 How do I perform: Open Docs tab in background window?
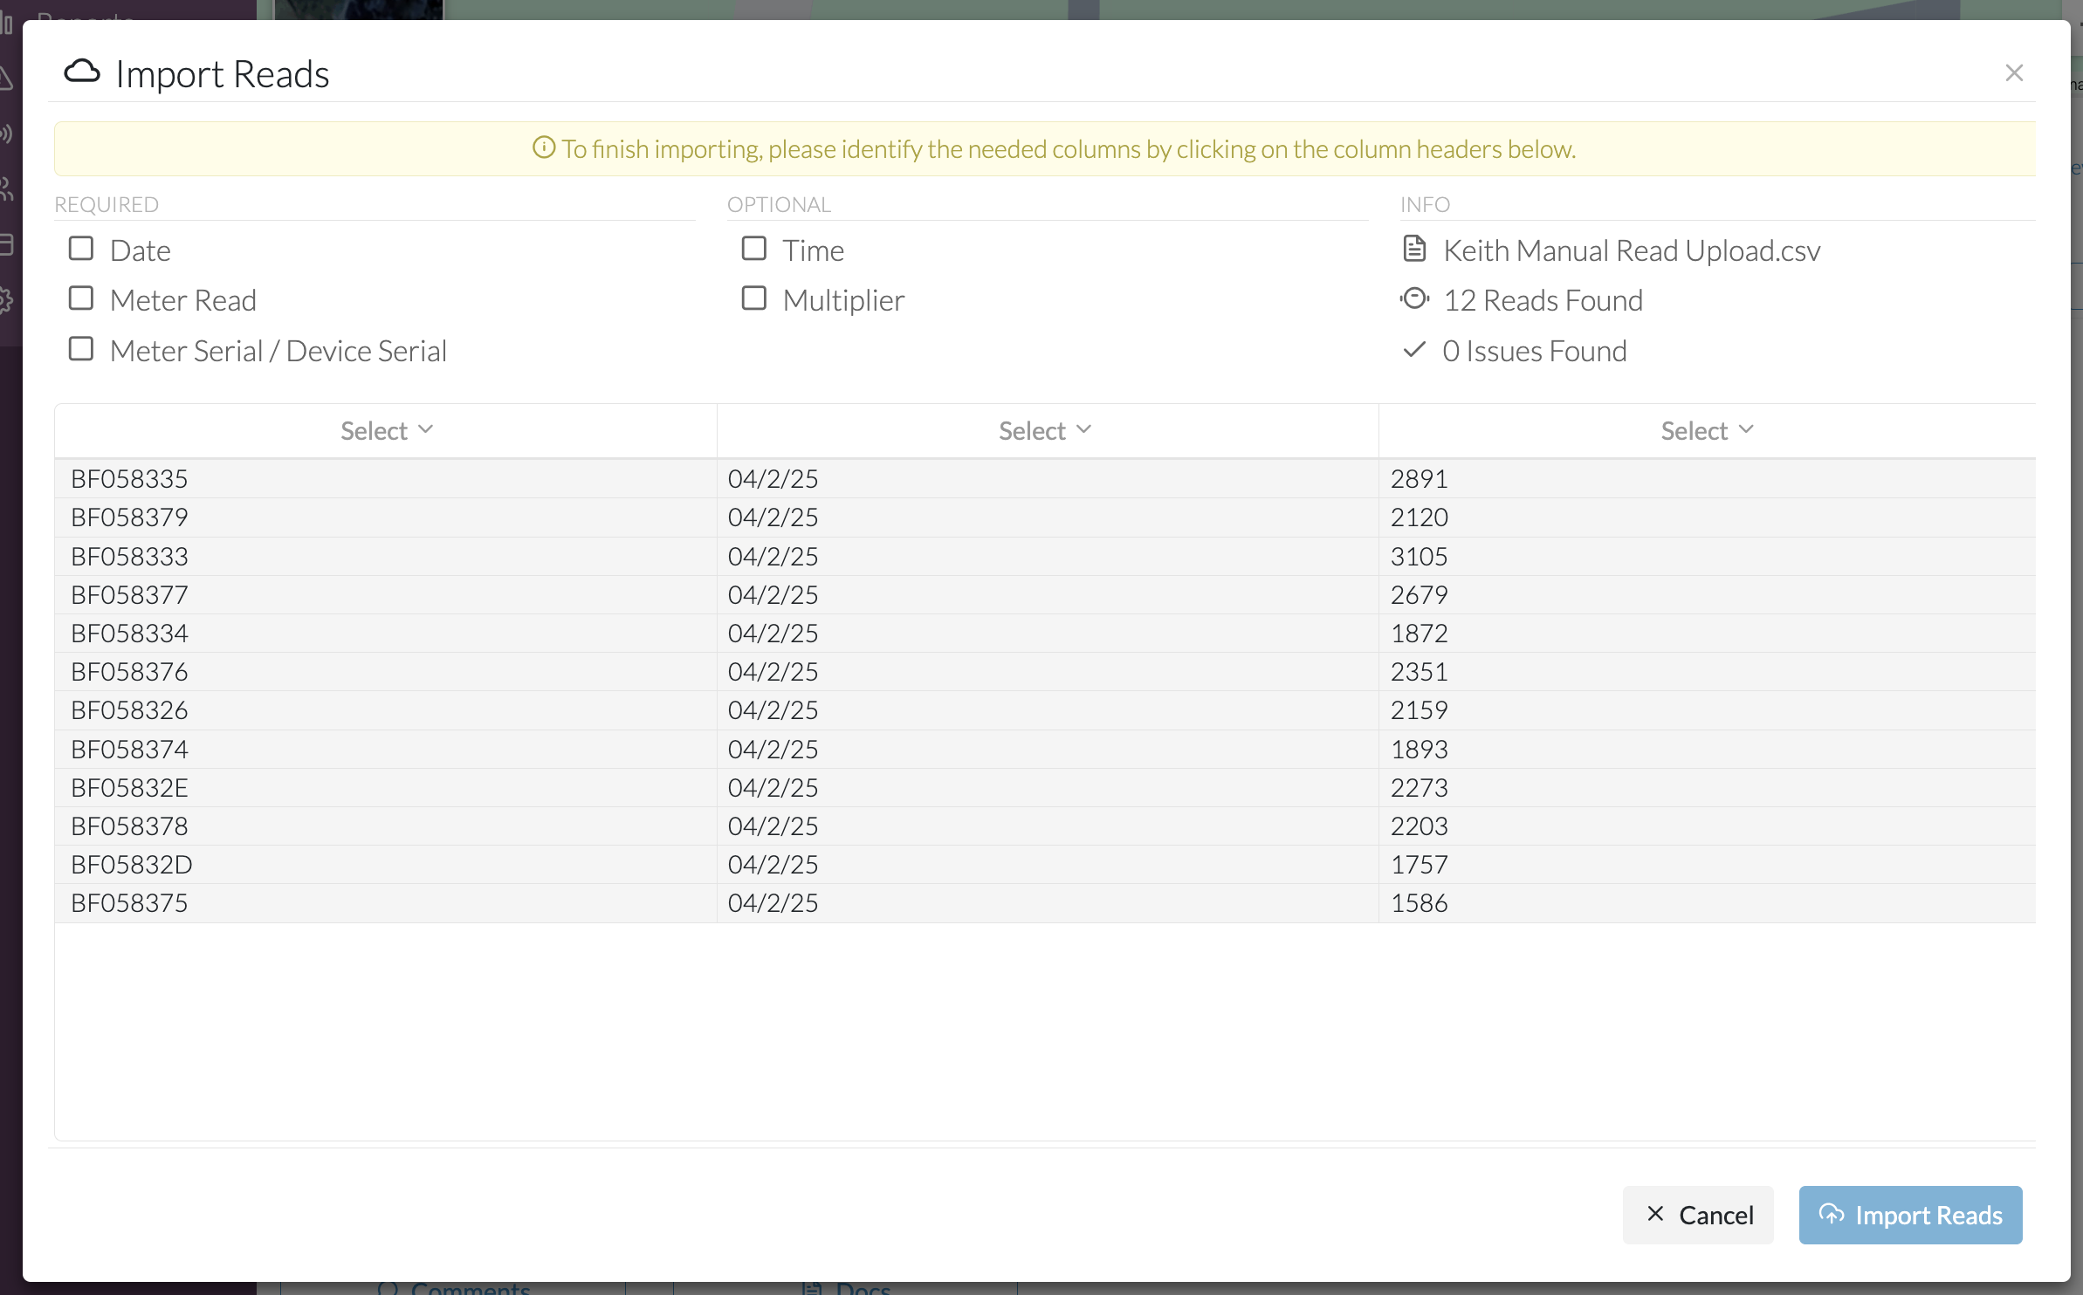click(x=847, y=1288)
